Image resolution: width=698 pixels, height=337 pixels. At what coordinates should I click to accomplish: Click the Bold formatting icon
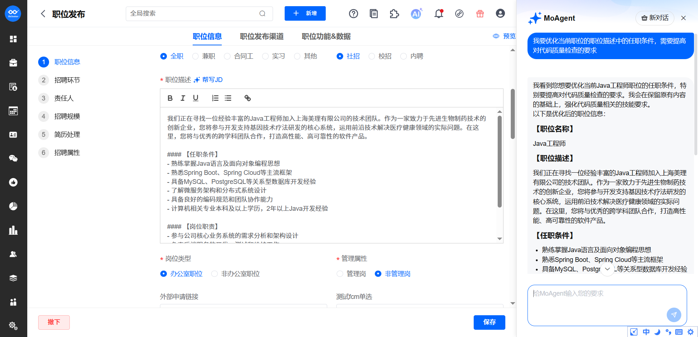170,98
